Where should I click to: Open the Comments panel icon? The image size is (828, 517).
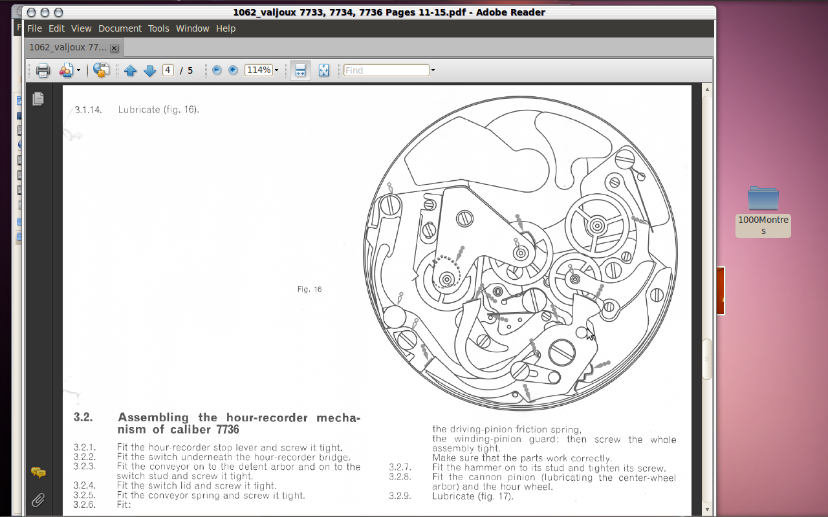(x=38, y=473)
